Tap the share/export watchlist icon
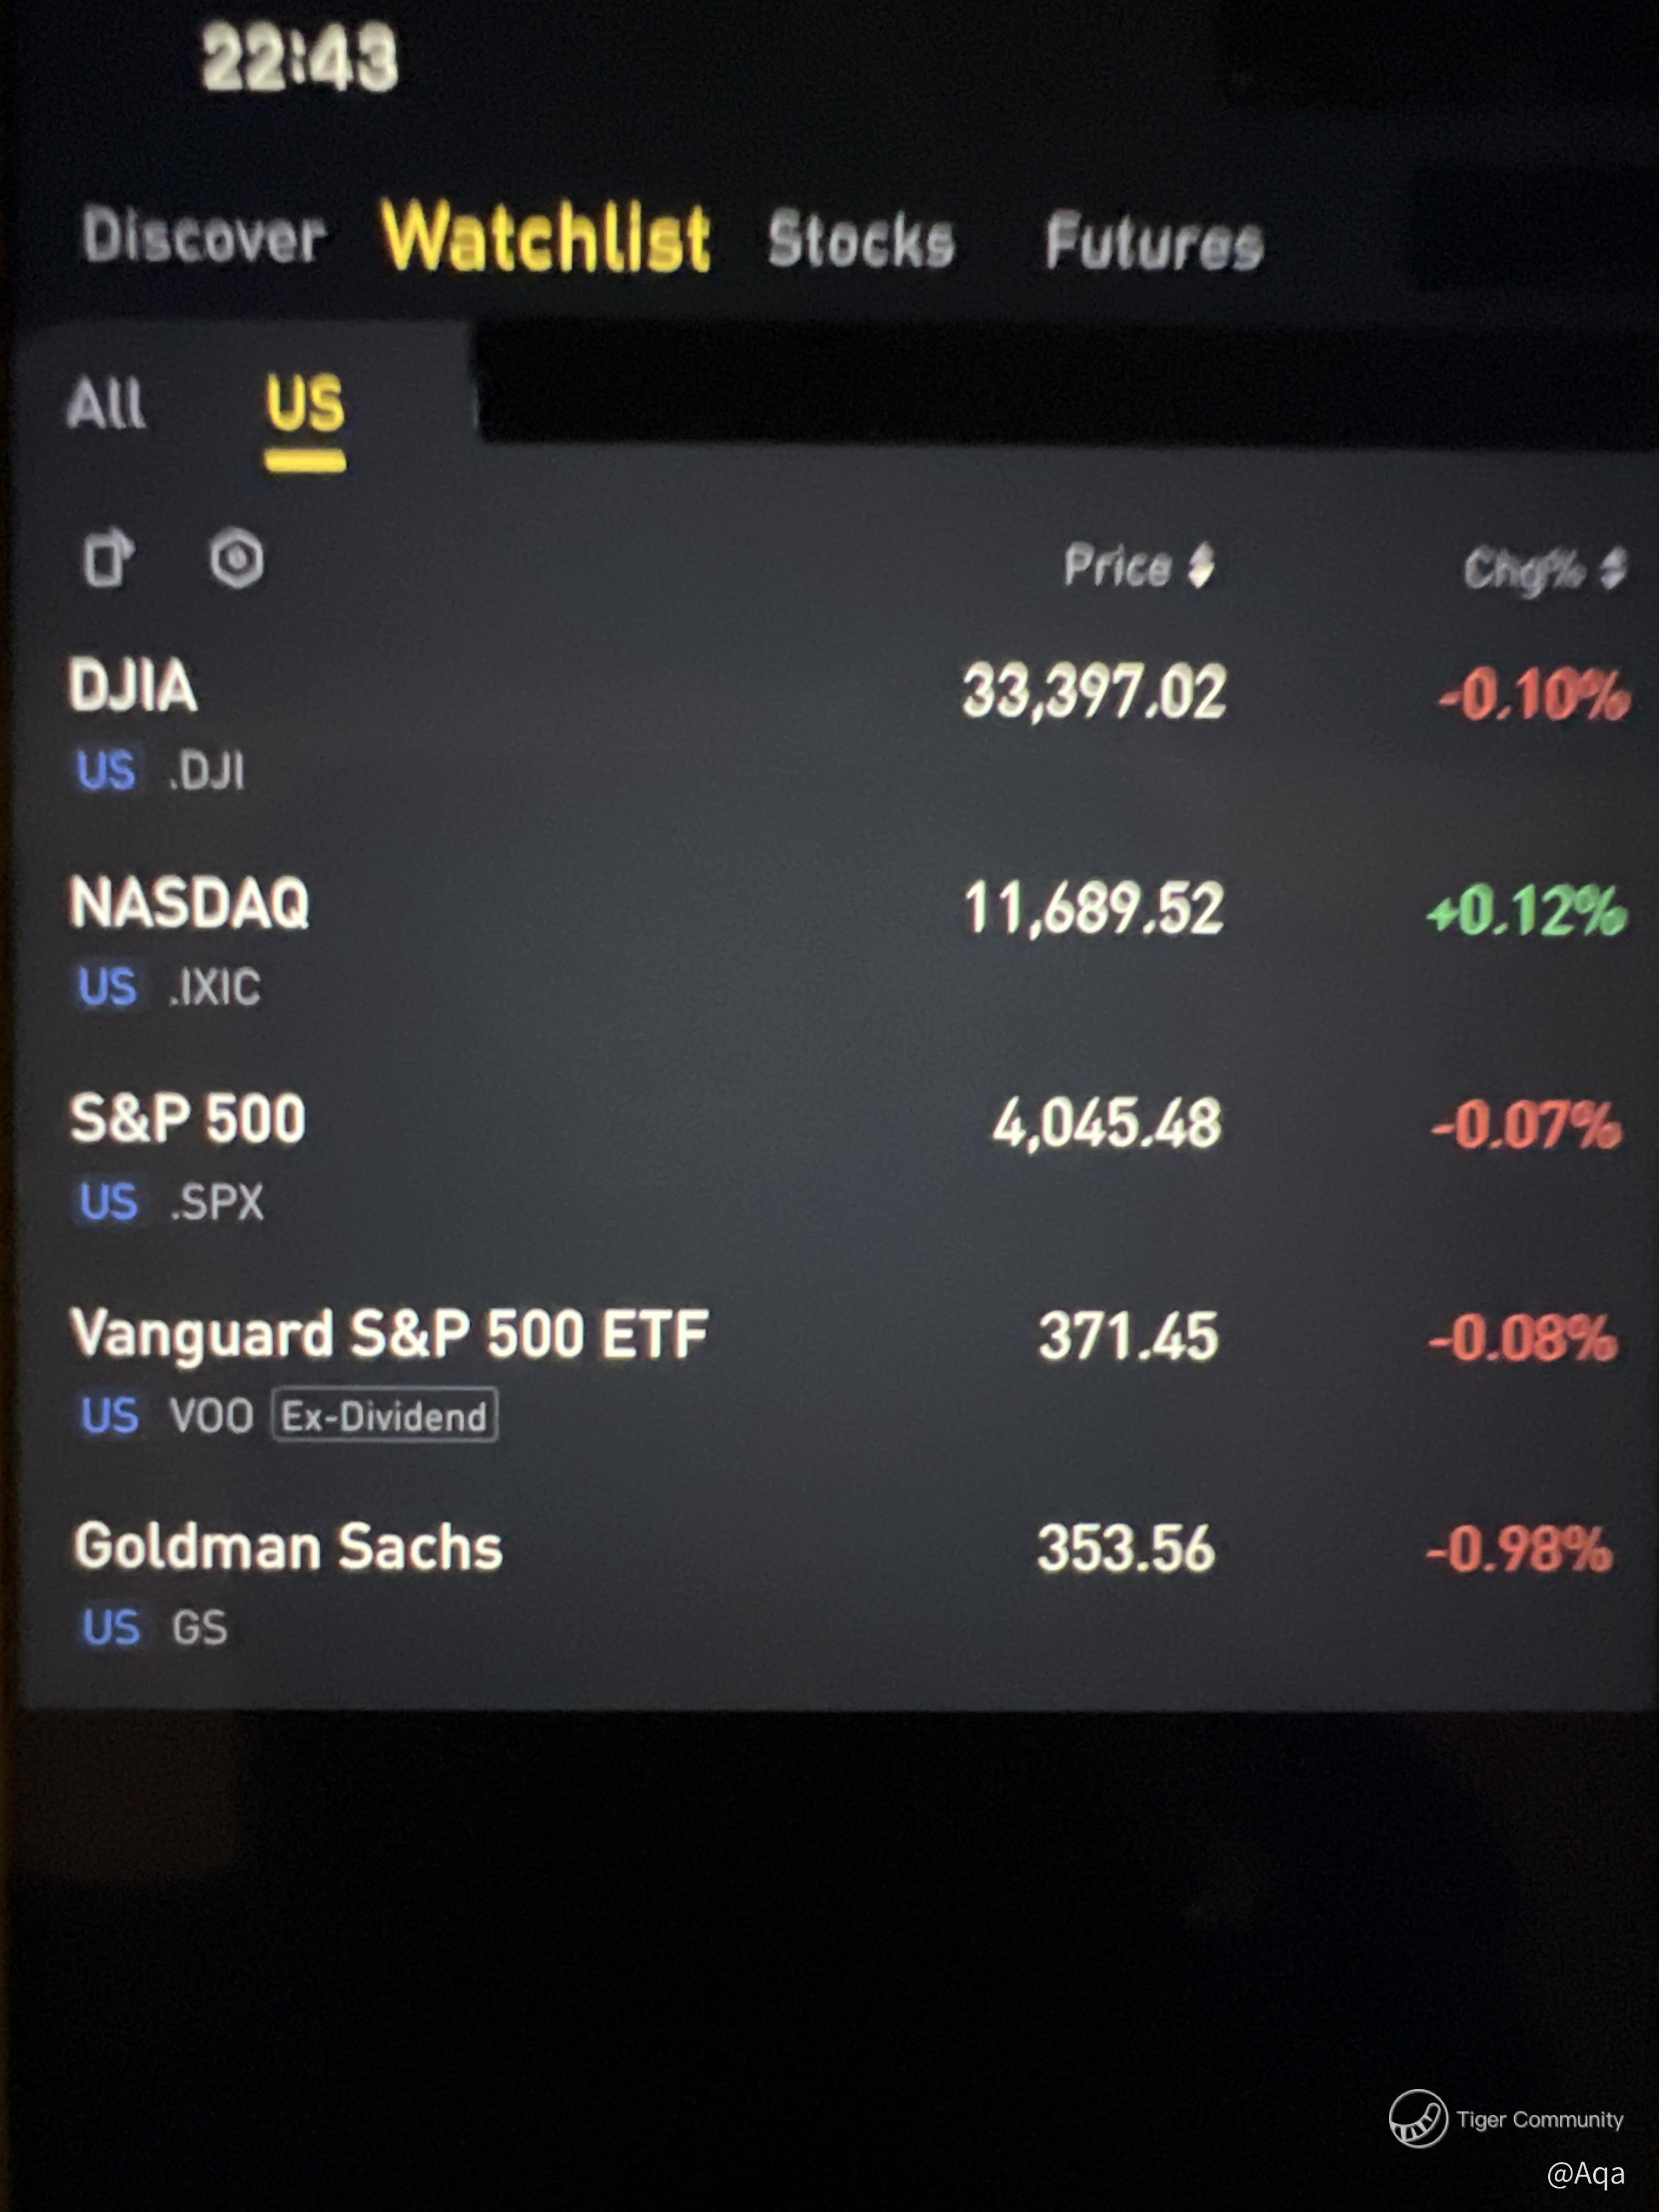The image size is (1659, 2212). (x=107, y=558)
